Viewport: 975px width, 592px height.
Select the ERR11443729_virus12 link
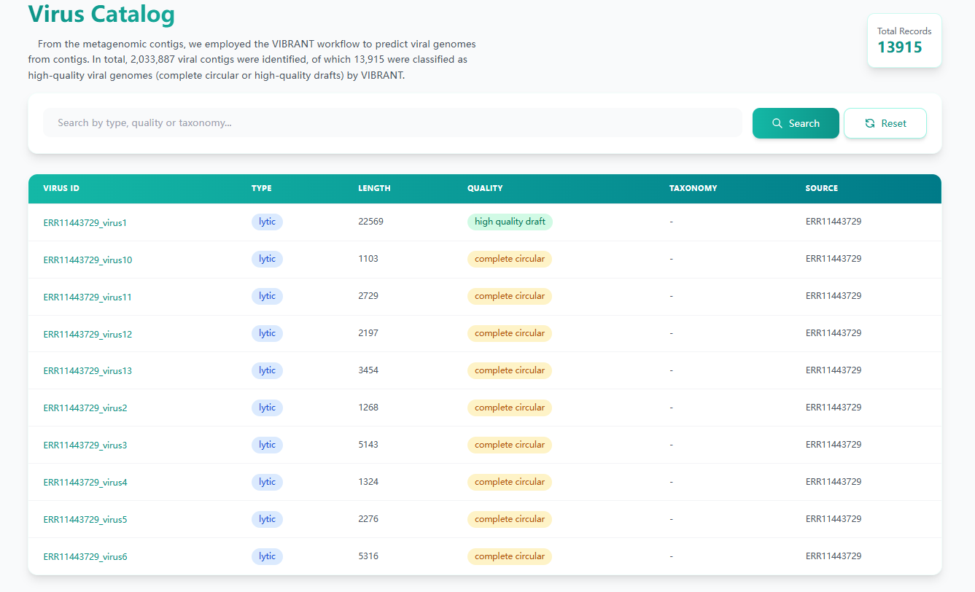click(x=88, y=335)
